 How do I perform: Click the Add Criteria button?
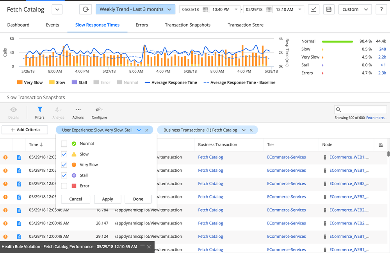(x=25, y=130)
